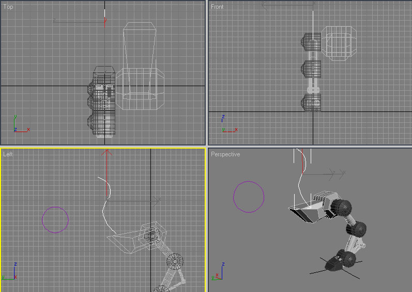Select the white curved spline in Perspective
Screen dimensions: 412x292
click(300, 175)
